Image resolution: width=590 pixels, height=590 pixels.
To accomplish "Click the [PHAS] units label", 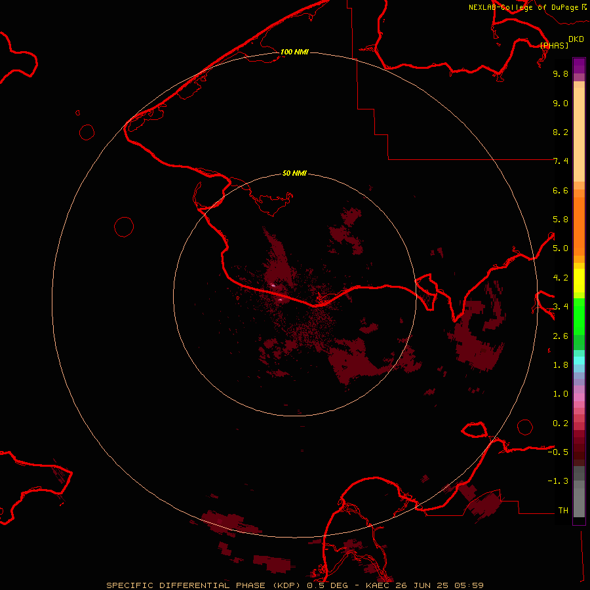I will 554,45.
